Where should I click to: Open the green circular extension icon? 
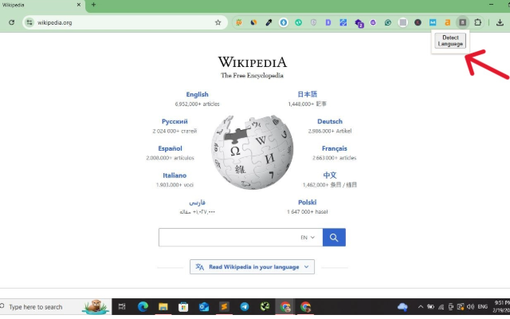pos(298,22)
